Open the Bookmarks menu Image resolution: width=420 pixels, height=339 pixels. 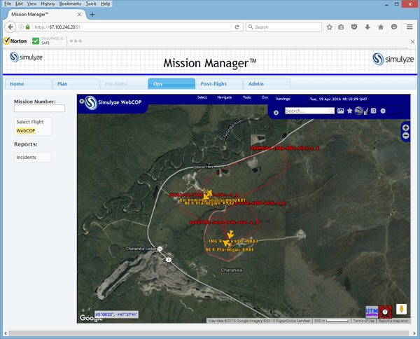70,4
